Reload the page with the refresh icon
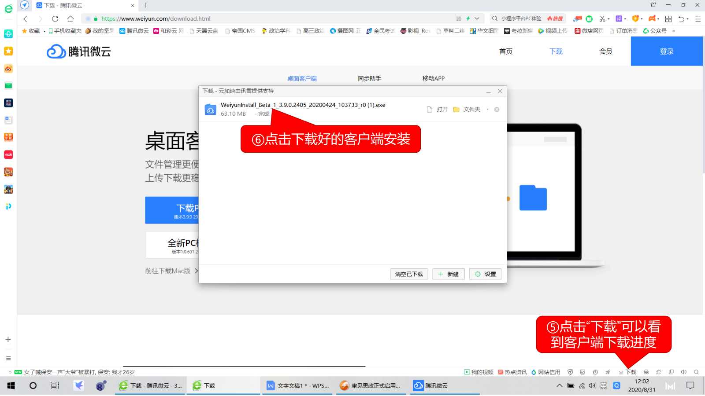This screenshot has width=705, height=396. click(55, 18)
